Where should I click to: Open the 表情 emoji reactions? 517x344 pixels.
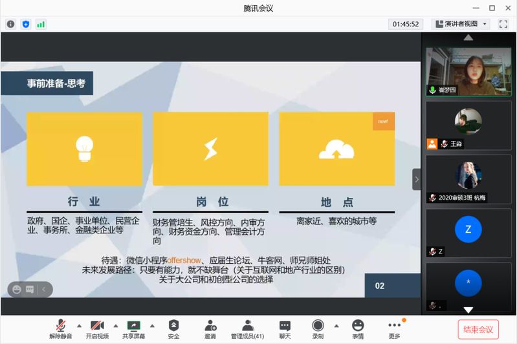[358, 329]
